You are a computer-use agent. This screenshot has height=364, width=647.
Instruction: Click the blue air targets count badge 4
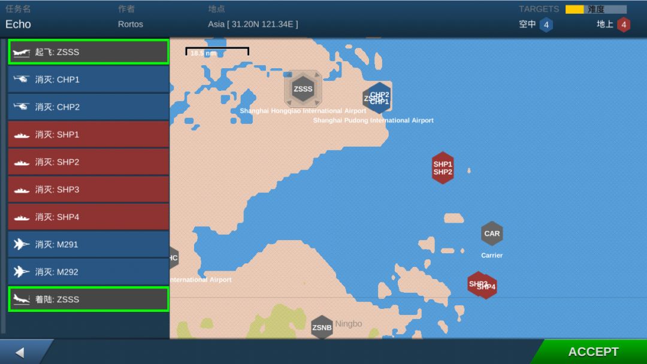click(x=546, y=25)
